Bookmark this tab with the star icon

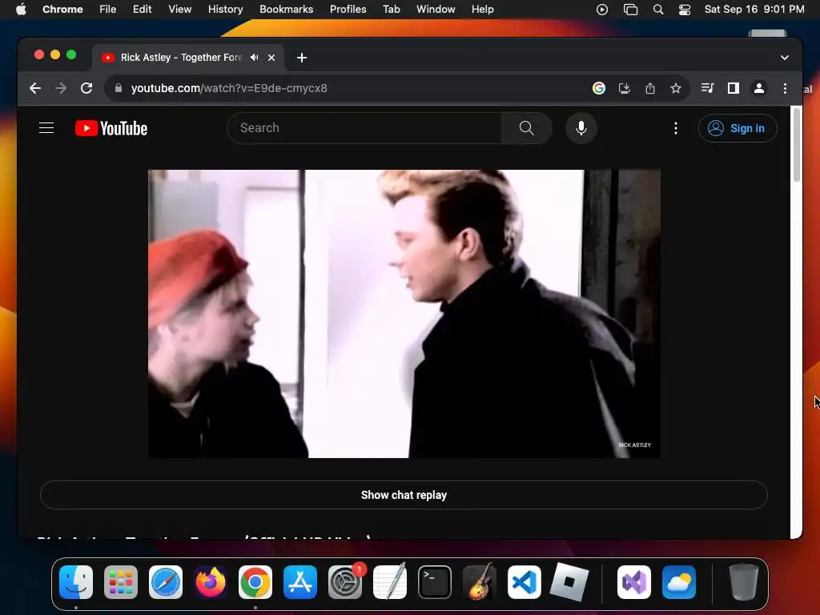(676, 88)
